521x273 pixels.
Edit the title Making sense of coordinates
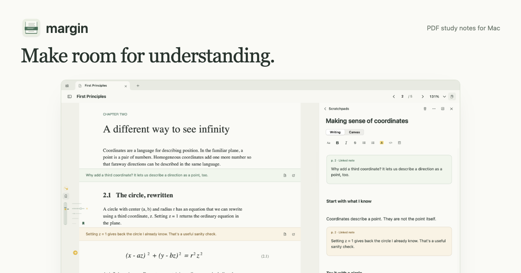[x=367, y=121]
